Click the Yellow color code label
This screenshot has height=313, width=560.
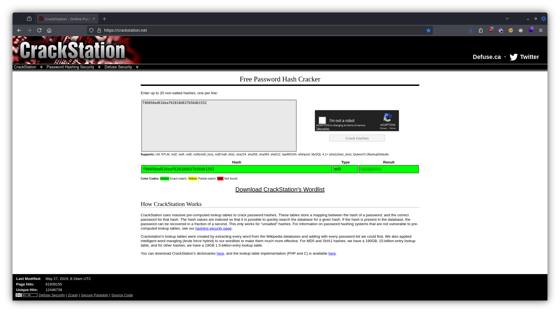click(193, 178)
